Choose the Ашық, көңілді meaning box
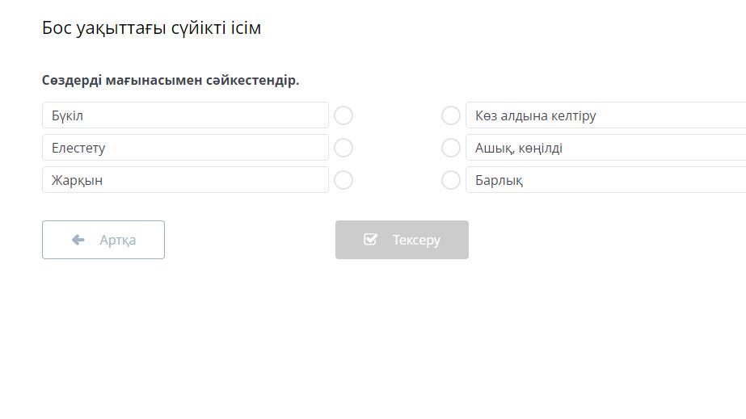 (x=606, y=148)
